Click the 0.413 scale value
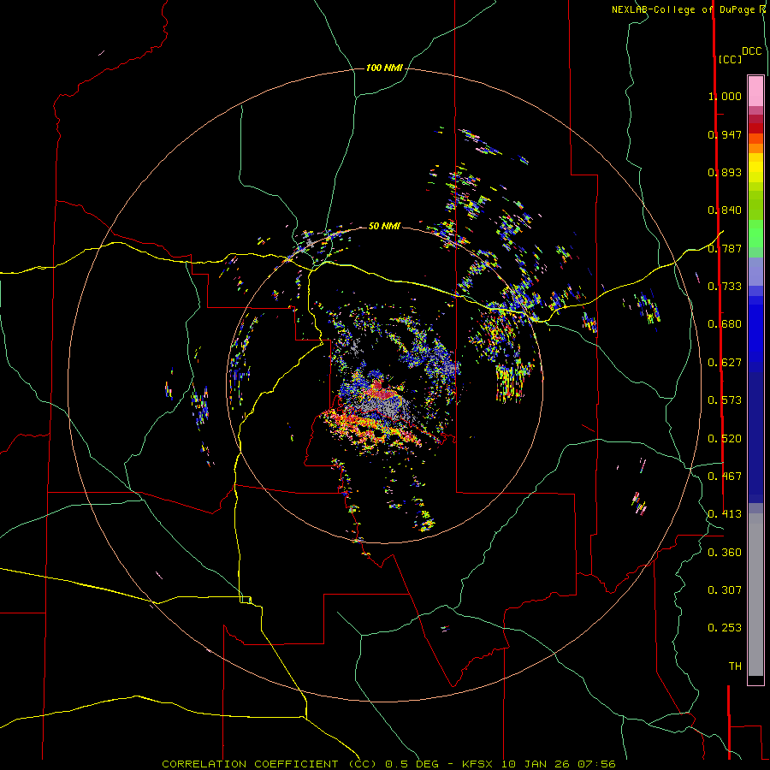The image size is (770, 770). click(725, 514)
